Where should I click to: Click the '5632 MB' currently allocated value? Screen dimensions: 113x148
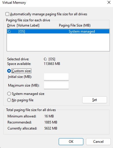click(x=51, y=128)
